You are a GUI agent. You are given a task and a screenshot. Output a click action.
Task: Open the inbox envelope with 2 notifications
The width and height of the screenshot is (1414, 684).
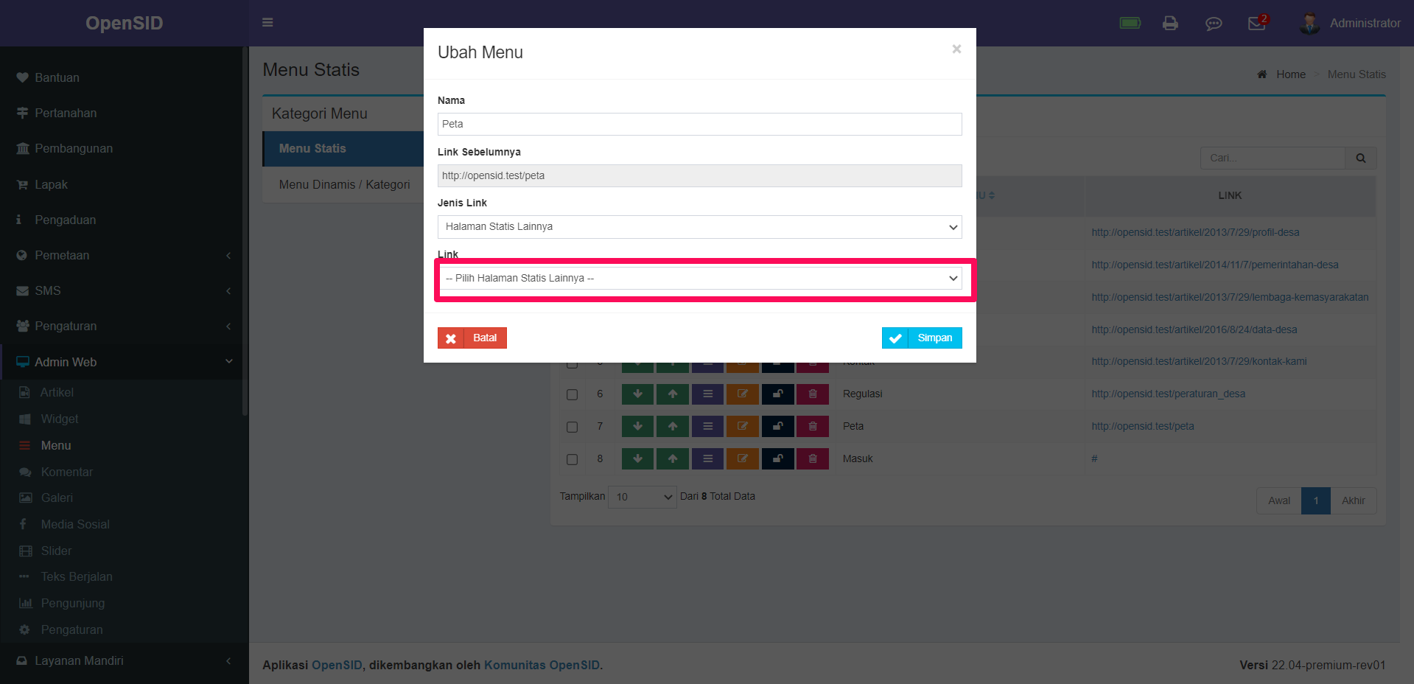(1256, 23)
